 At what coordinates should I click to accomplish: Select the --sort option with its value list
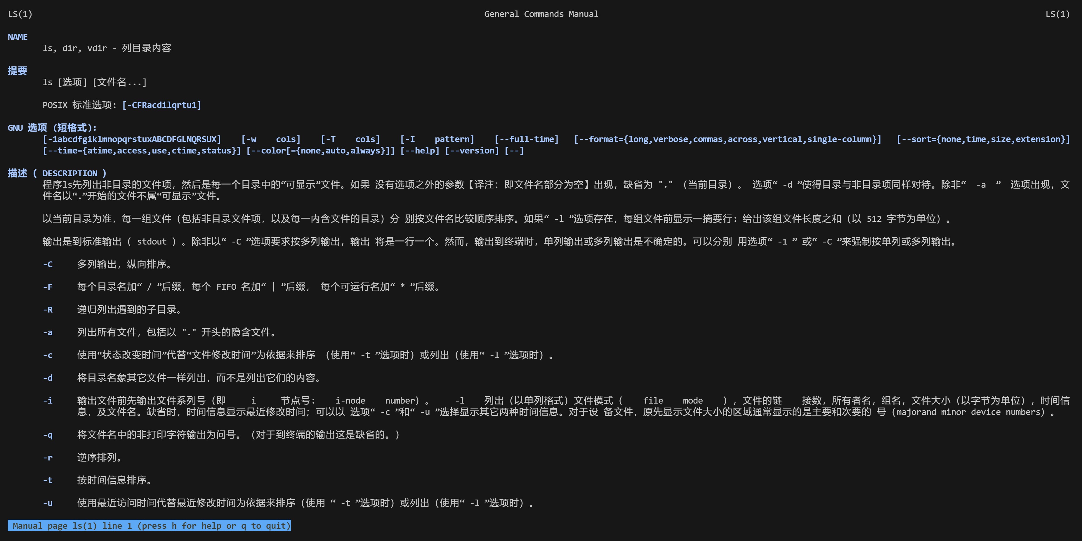[983, 139]
